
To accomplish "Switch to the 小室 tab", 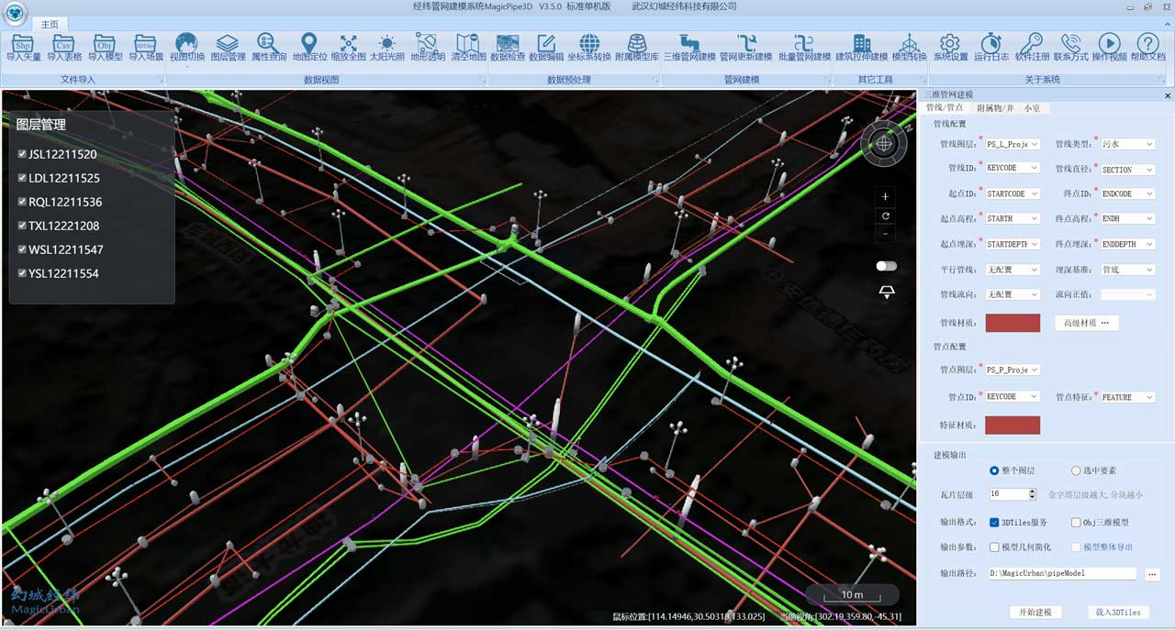I will pos(1032,108).
